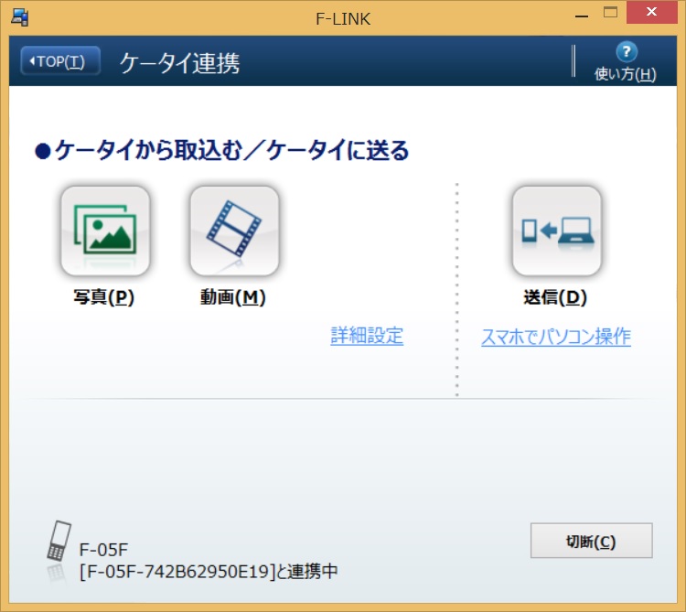Minimize the F-LINK window
Screen dimensions: 686x612
click(582, 13)
